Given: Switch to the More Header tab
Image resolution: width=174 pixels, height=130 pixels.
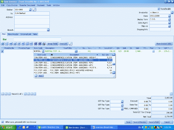Looking at the screenshot, I should tap(13, 34).
